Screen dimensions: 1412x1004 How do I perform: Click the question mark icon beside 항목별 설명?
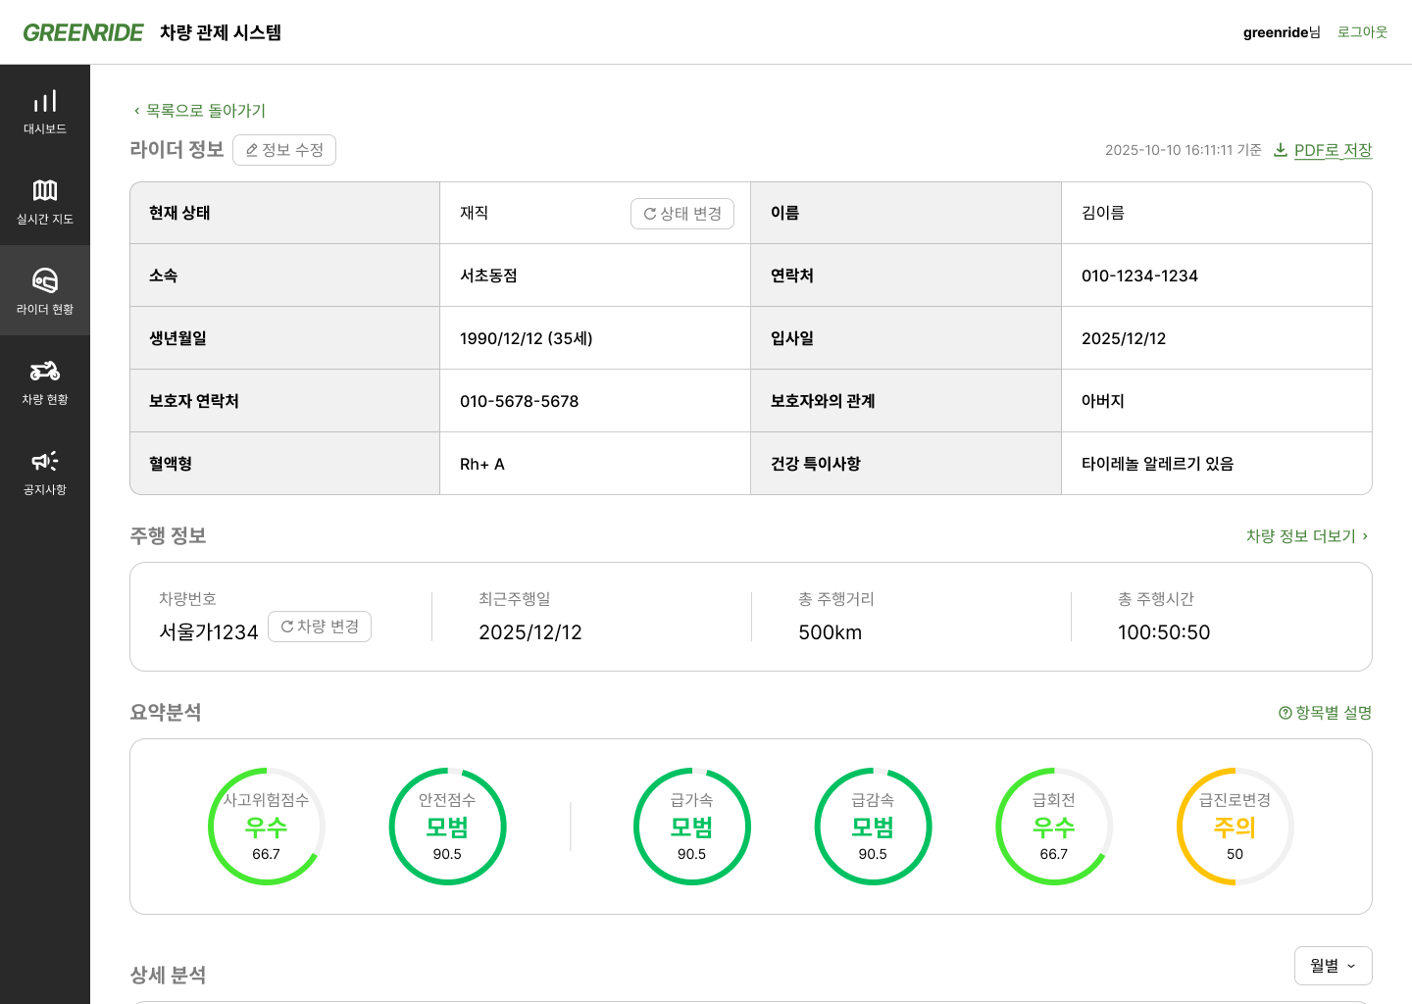click(1285, 713)
